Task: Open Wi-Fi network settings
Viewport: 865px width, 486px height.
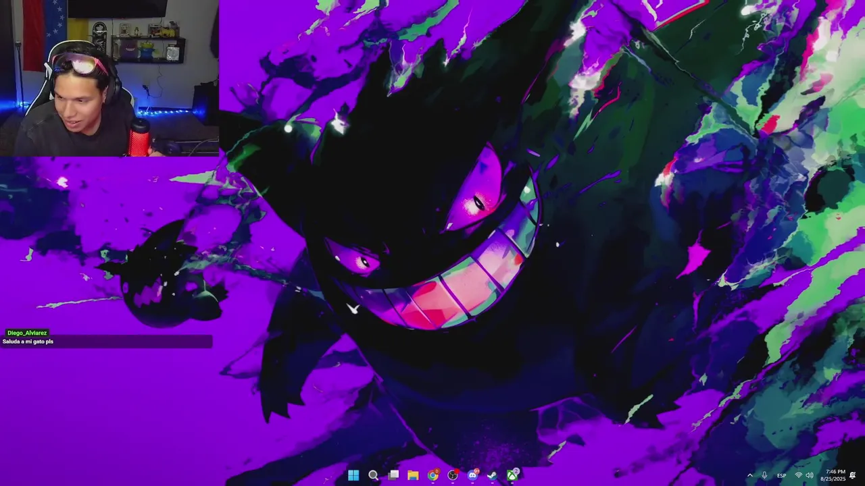Action: pyautogui.click(x=798, y=476)
